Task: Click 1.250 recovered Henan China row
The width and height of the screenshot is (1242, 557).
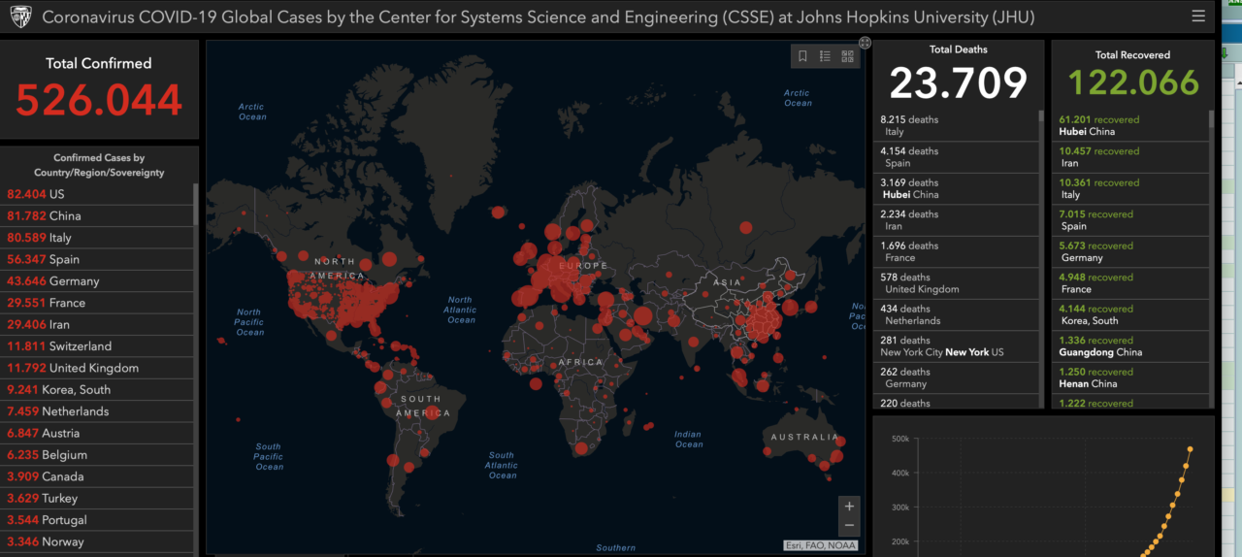Action: tap(1130, 377)
